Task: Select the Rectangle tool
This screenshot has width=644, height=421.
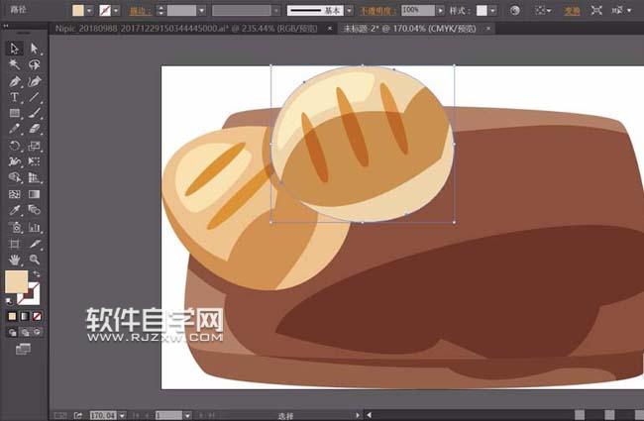Action: tap(15, 113)
